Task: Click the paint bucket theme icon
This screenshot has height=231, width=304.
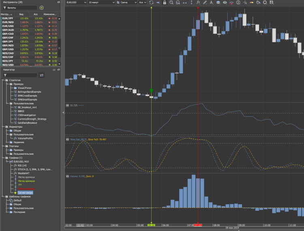Action: (258, 2)
